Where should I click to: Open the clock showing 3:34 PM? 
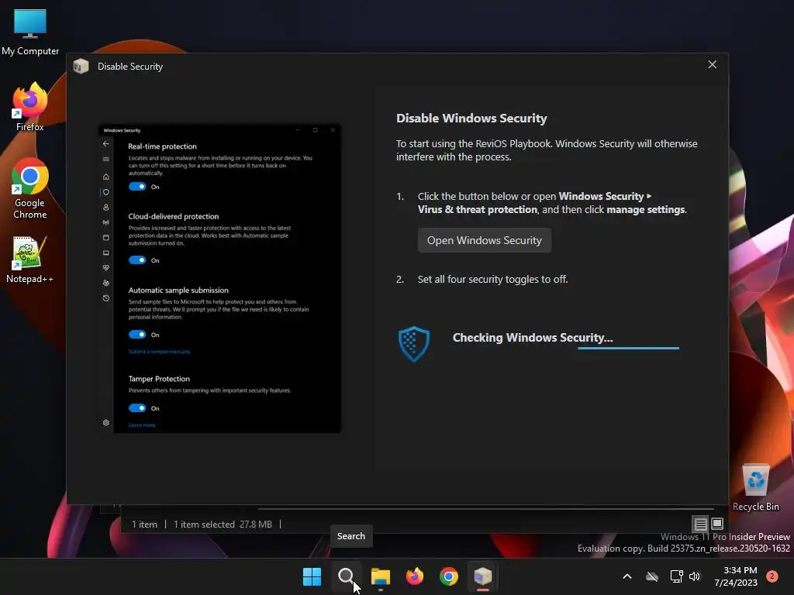click(x=736, y=576)
